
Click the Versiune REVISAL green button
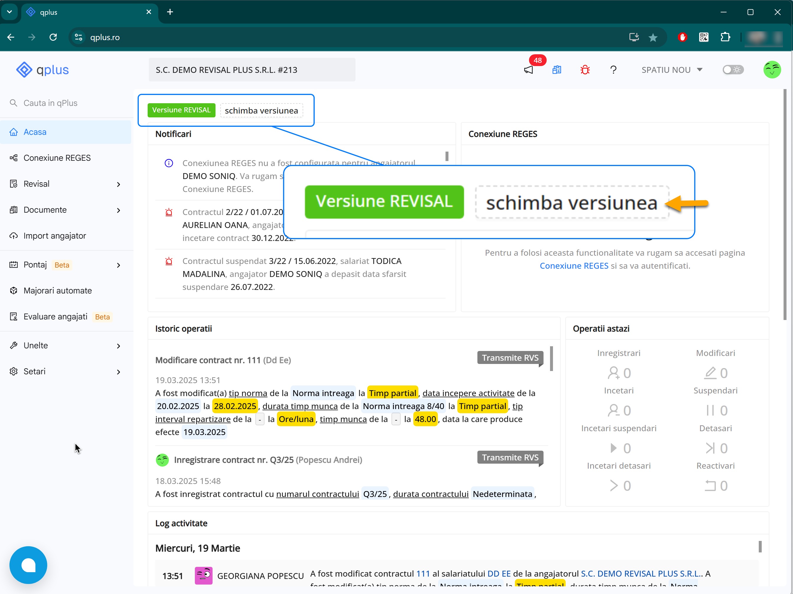(181, 110)
